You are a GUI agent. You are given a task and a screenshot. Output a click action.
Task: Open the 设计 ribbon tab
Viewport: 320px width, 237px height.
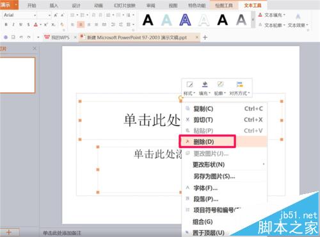[x=76, y=5]
